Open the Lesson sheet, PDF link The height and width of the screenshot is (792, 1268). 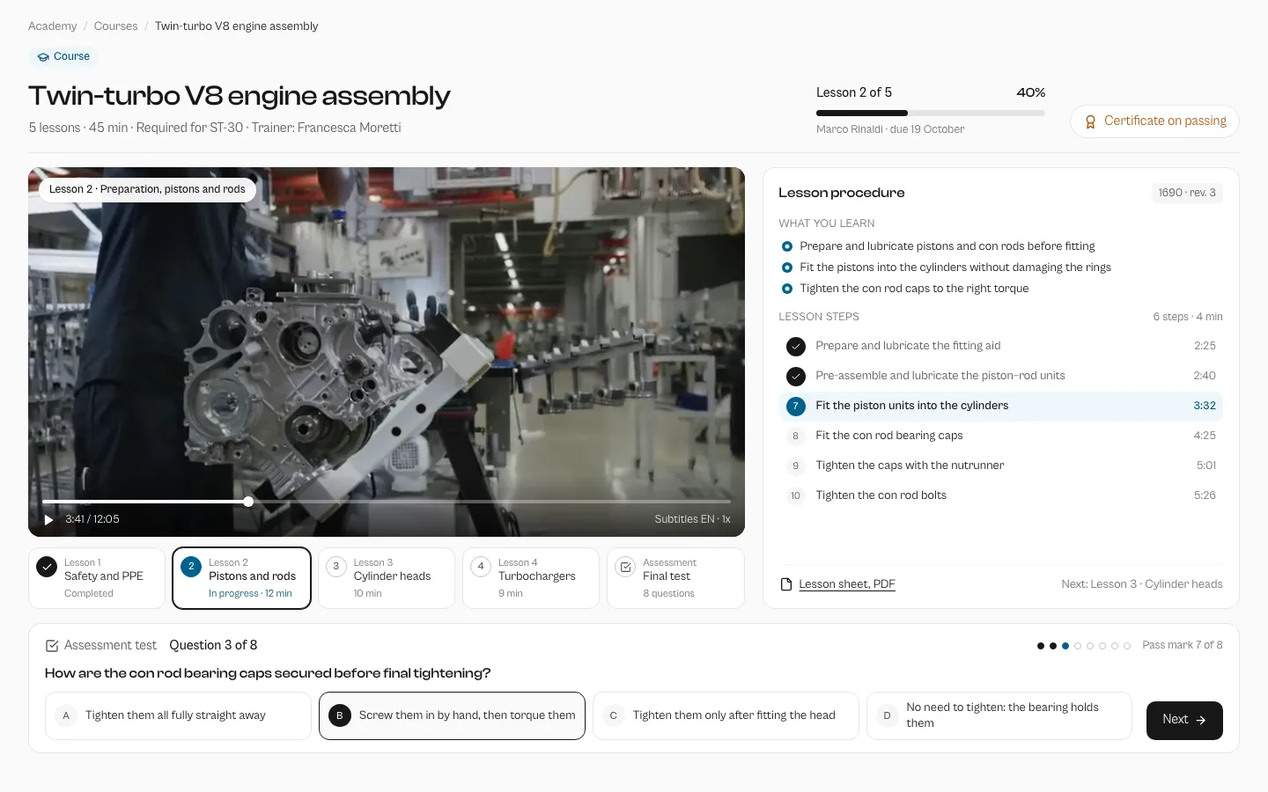click(847, 584)
